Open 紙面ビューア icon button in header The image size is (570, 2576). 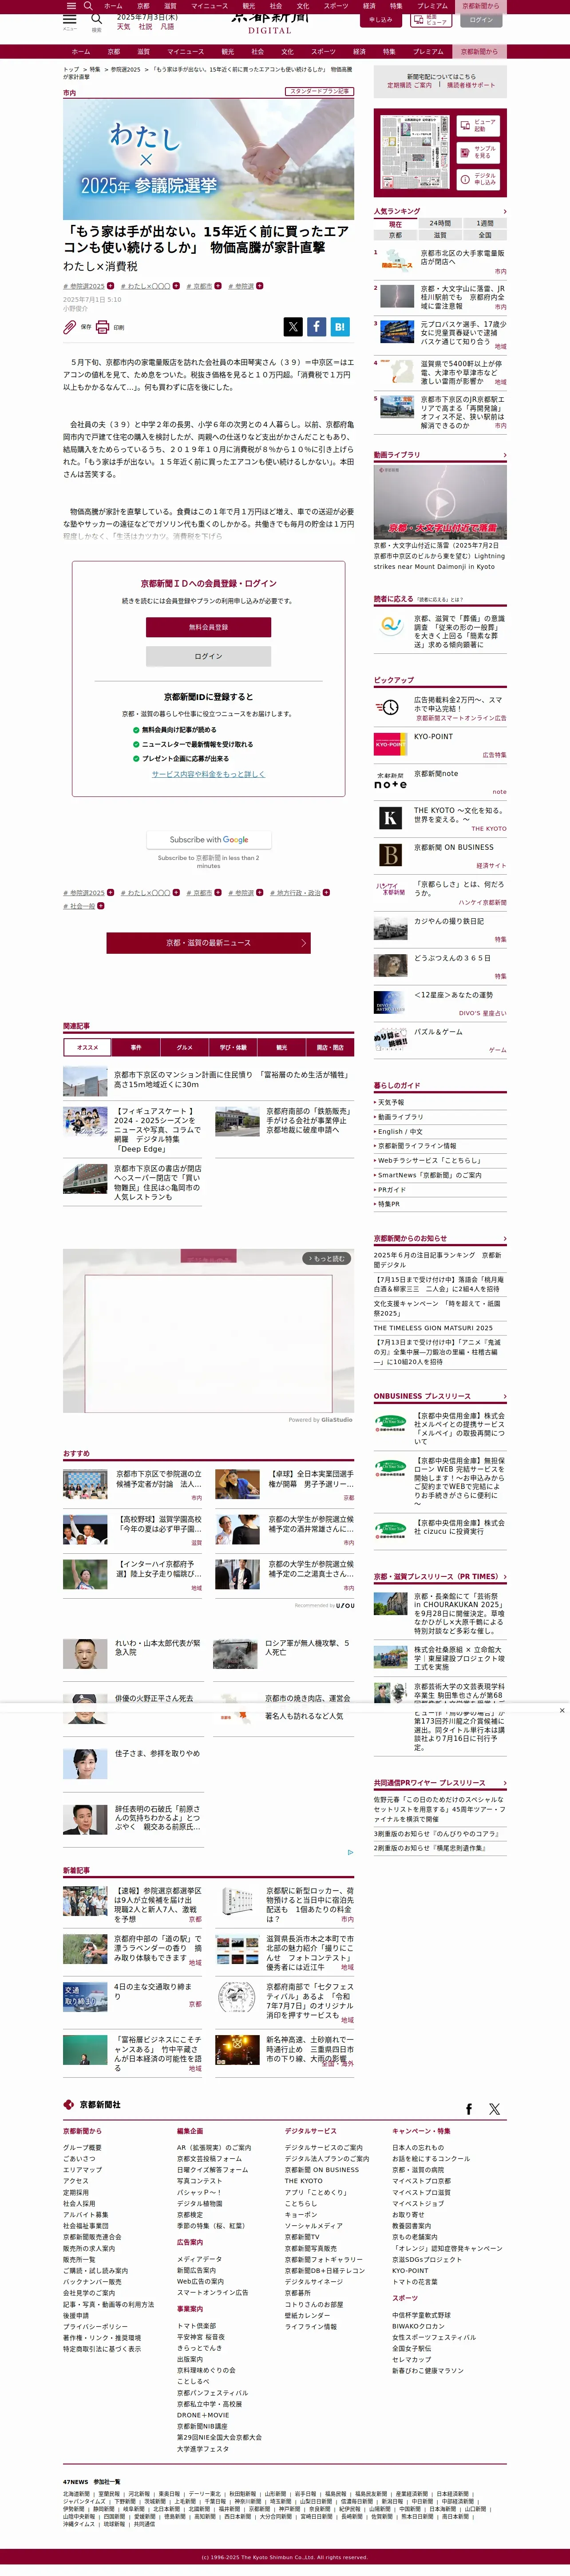[x=430, y=20]
